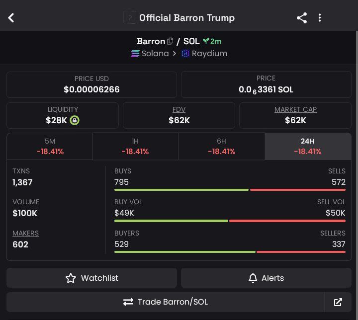Select the 6H timeframe tab
The width and height of the screenshot is (358, 320).
(x=221, y=146)
